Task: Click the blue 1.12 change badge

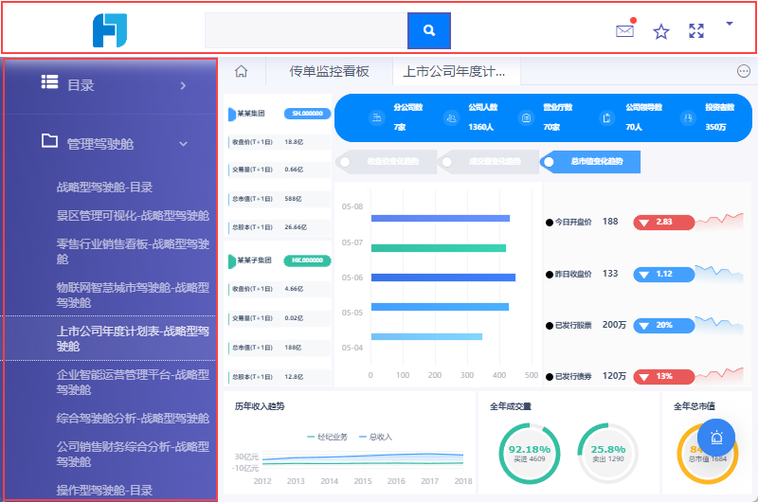Action: tap(664, 275)
